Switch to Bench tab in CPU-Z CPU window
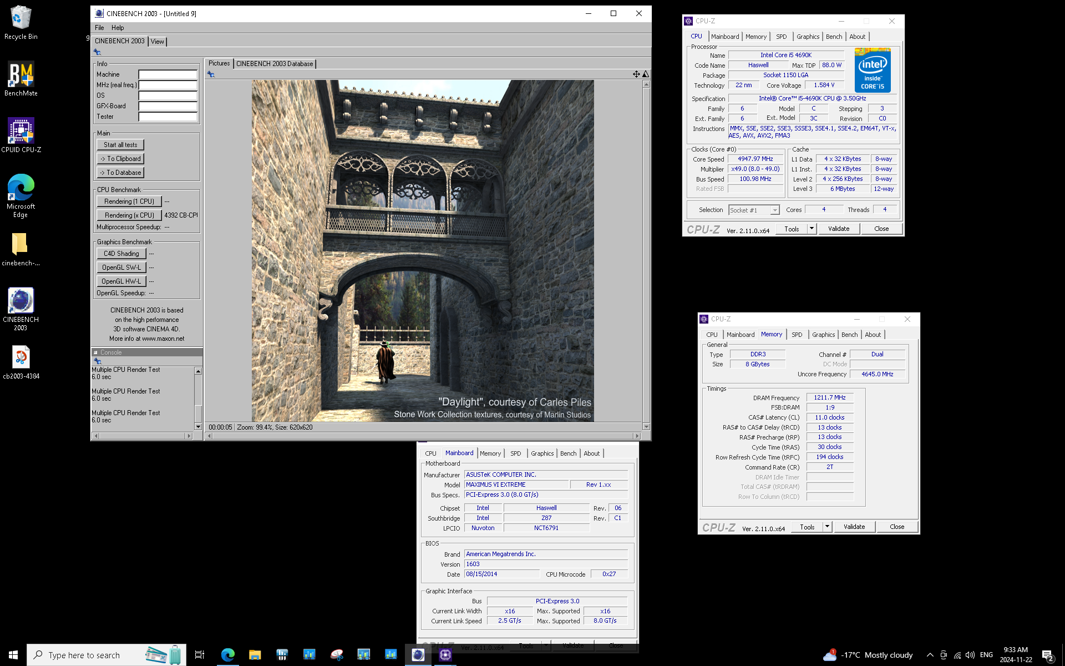This screenshot has height=666, width=1065. [x=834, y=37]
